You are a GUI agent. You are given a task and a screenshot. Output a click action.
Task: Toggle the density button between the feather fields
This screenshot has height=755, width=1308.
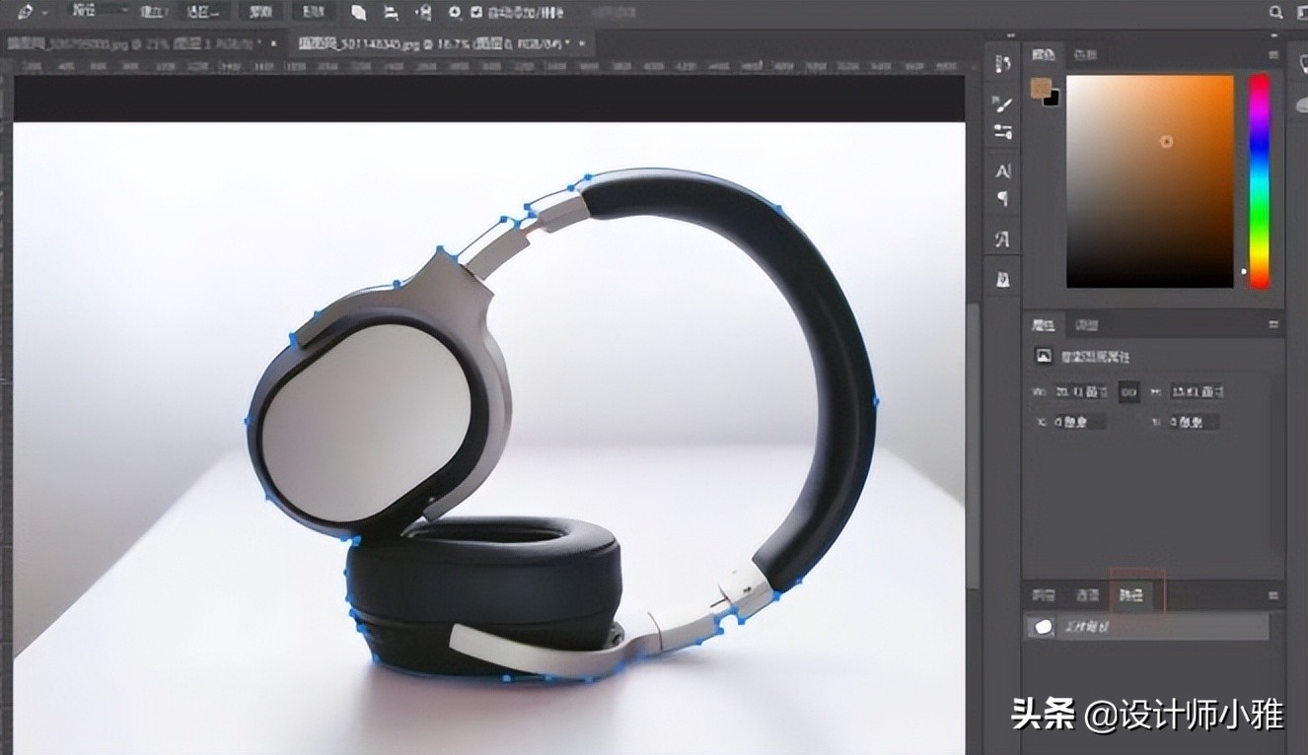click(x=1129, y=391)
